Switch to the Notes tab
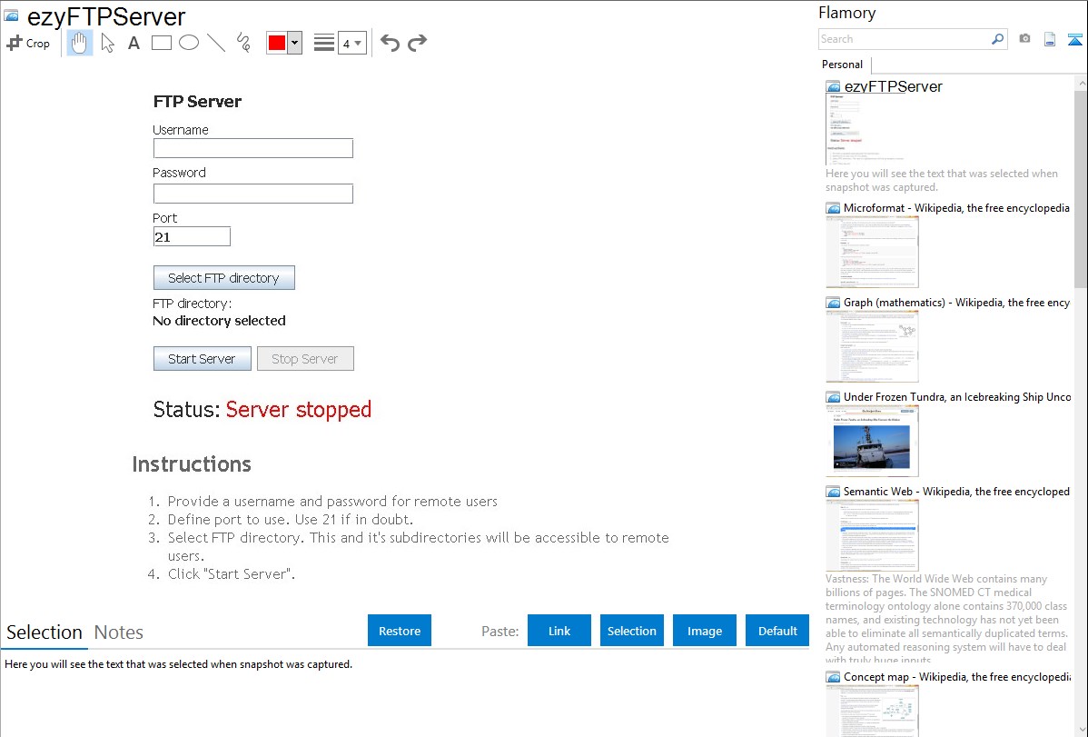 [x=119, y=632]
